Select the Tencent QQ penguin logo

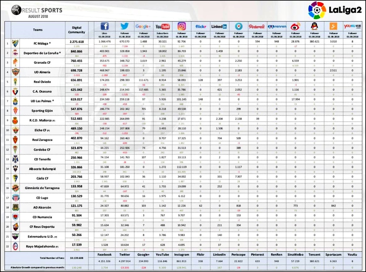tap(315, 26)
